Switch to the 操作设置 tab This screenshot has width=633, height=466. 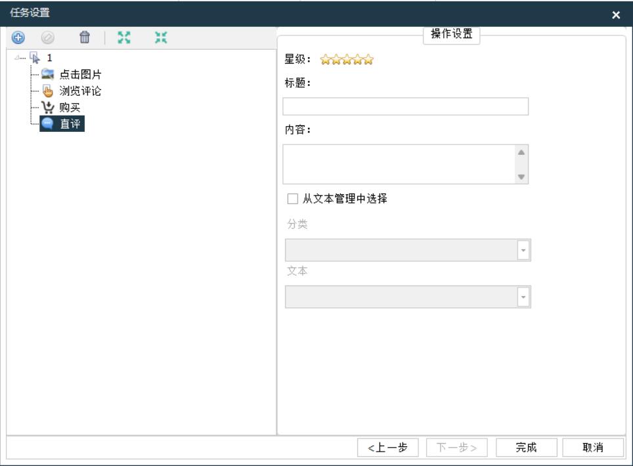click(x=455, y=35)
